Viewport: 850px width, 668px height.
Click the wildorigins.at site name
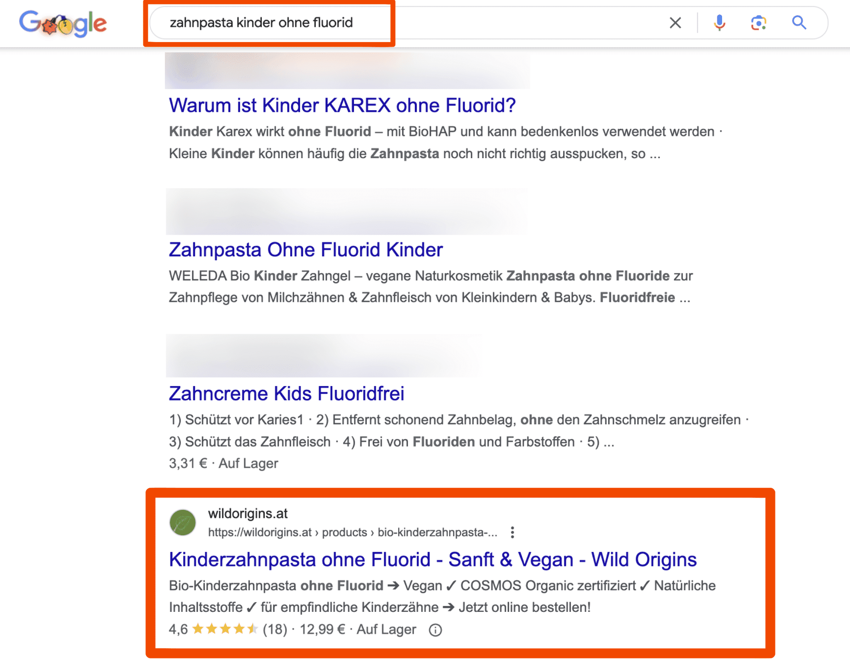248,513
